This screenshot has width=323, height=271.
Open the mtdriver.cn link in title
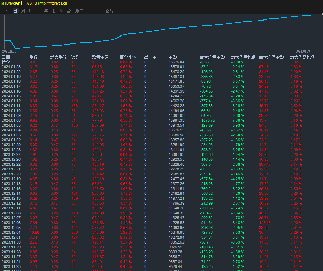point(53,3)
